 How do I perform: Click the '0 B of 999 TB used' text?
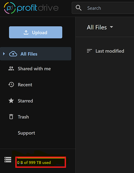click(34, 163)
